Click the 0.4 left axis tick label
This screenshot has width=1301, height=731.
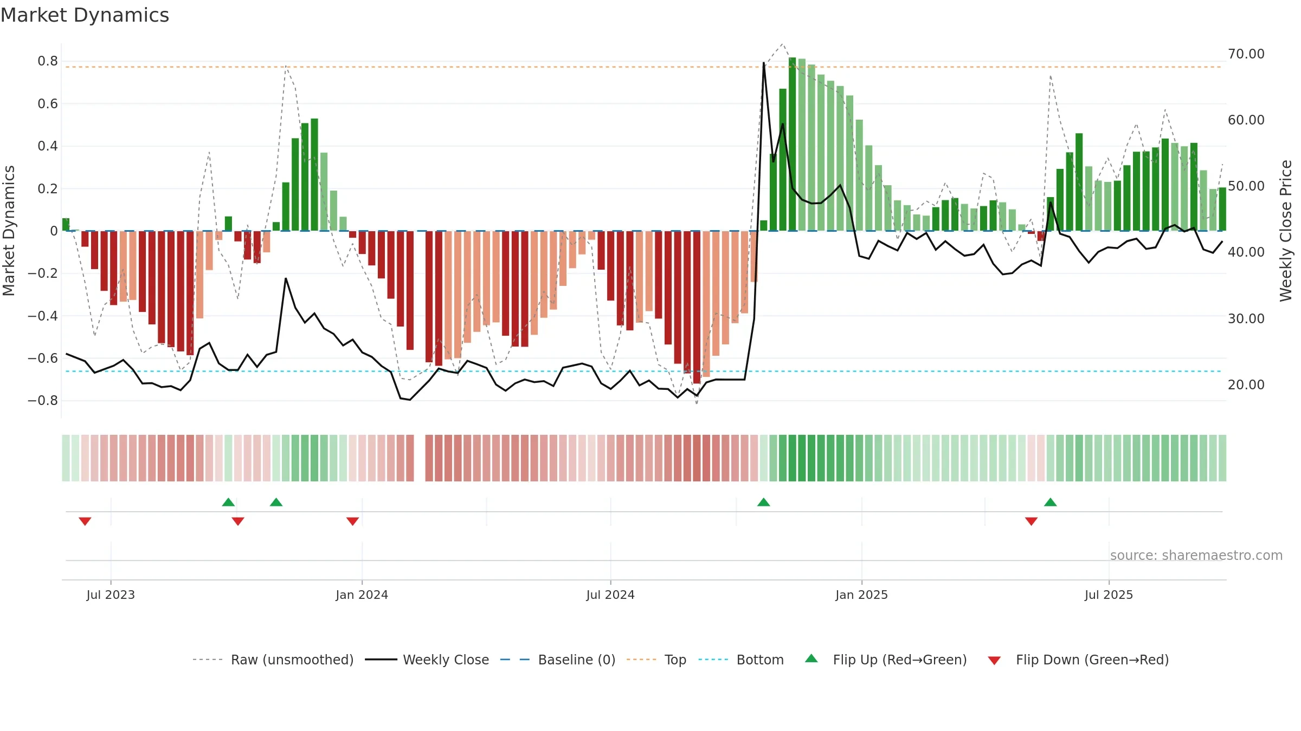coord(48,146)
